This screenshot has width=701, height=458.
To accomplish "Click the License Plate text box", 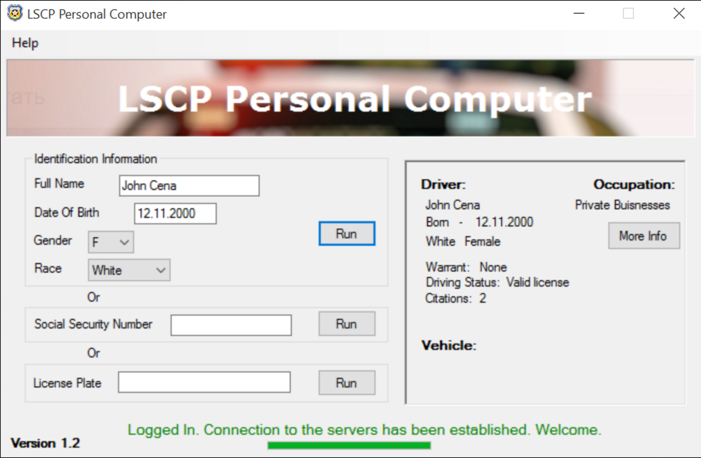I will (x=204, y=382).
